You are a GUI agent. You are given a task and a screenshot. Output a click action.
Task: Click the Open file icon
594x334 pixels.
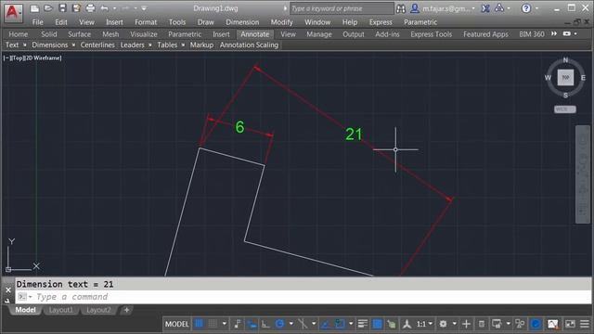[x=48, y=8]
